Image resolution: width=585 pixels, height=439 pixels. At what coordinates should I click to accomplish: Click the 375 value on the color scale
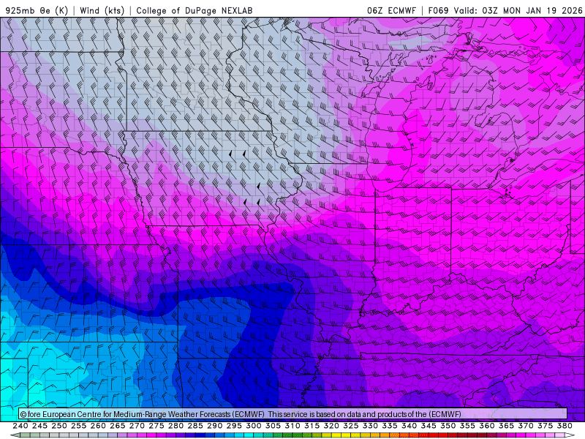point(545,426)
